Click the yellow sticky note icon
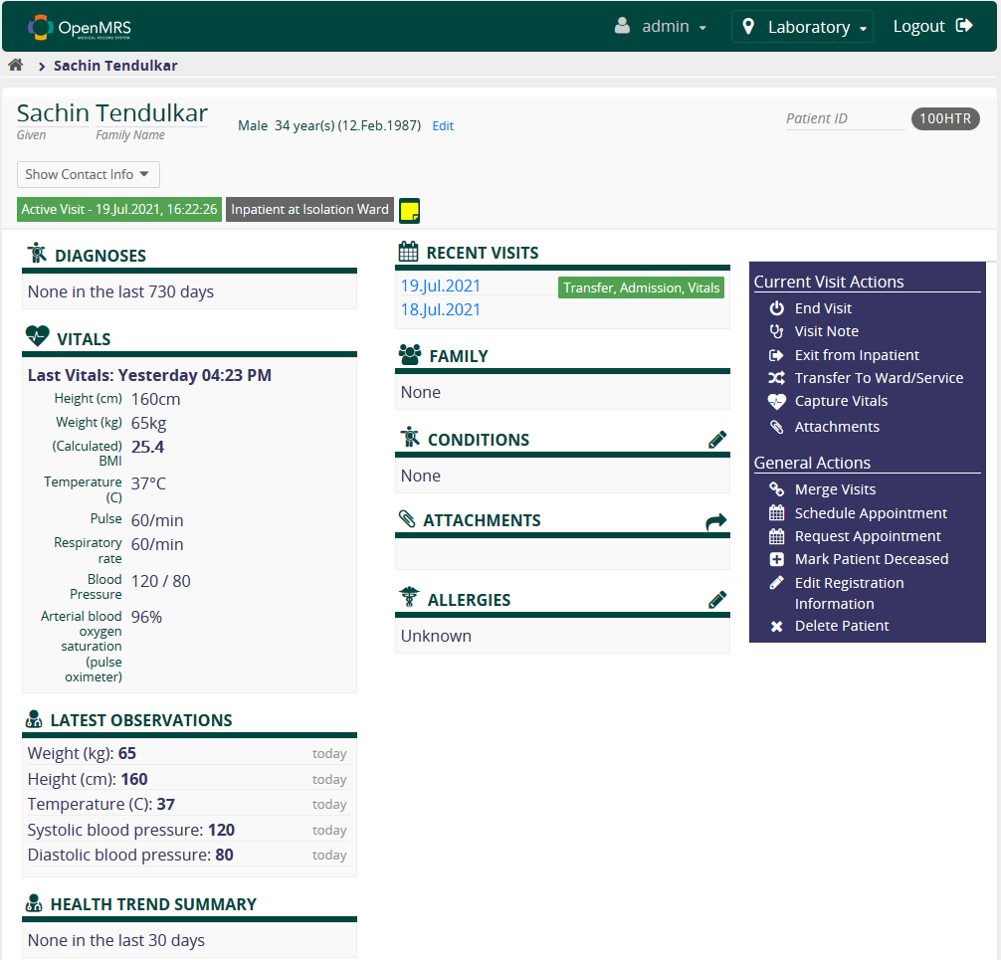This screenshot has height=960, width=1001. pyautogui.click(x=409, y=211)
